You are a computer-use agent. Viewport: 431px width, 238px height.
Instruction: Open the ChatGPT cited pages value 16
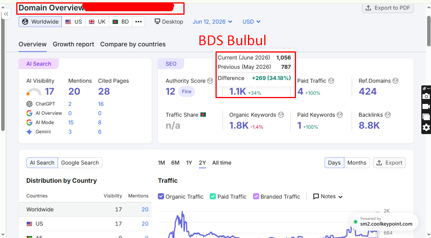[x=101, y=104]
